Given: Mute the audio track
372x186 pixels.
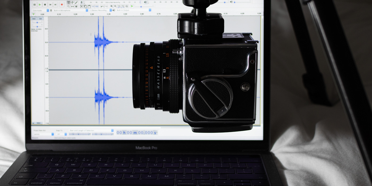Looking at the screenshot, I should [34, 19].
